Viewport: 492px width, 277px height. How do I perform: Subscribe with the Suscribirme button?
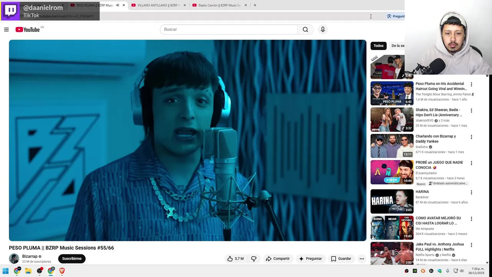coord(72,259)
